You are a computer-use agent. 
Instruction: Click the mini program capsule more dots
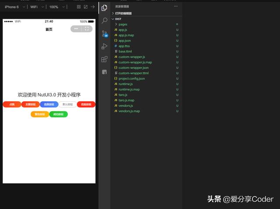click(76, 29)
